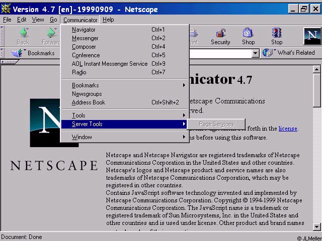Click the Forward arrow toolbar icon
This screenshot has height=241, width=322.
coord(51,33)
